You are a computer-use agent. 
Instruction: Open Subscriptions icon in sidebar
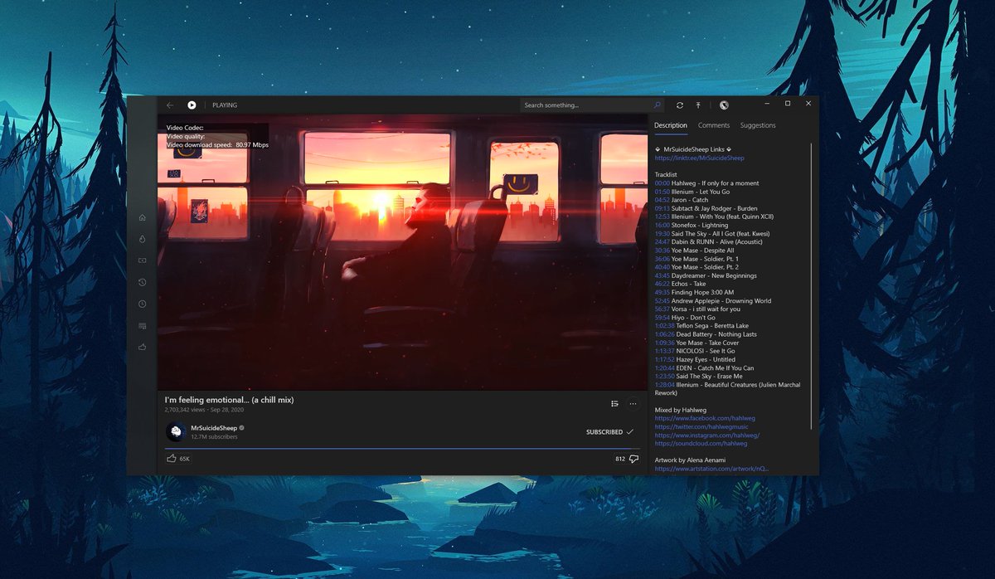143,260
